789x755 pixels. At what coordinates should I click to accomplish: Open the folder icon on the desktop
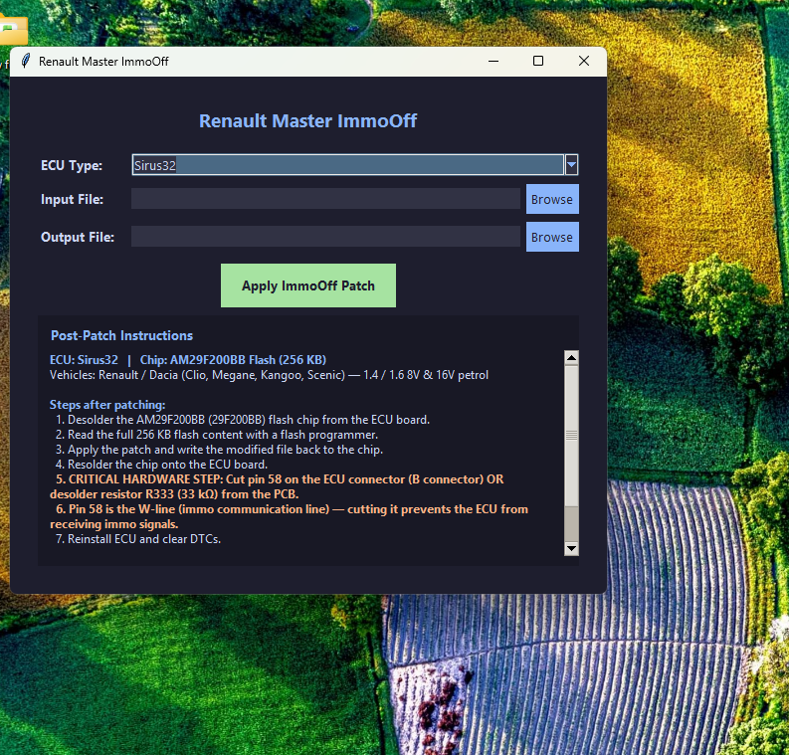coord(13,30)
